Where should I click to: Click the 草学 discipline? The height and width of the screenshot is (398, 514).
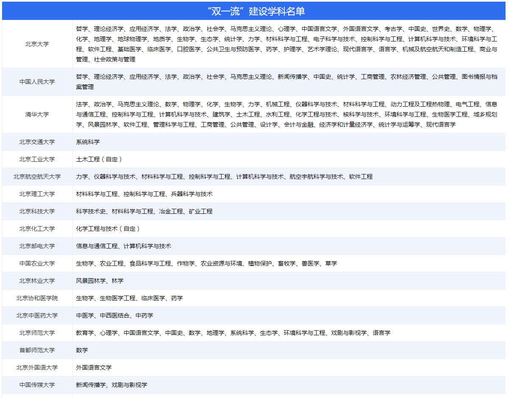click(331, 263)
